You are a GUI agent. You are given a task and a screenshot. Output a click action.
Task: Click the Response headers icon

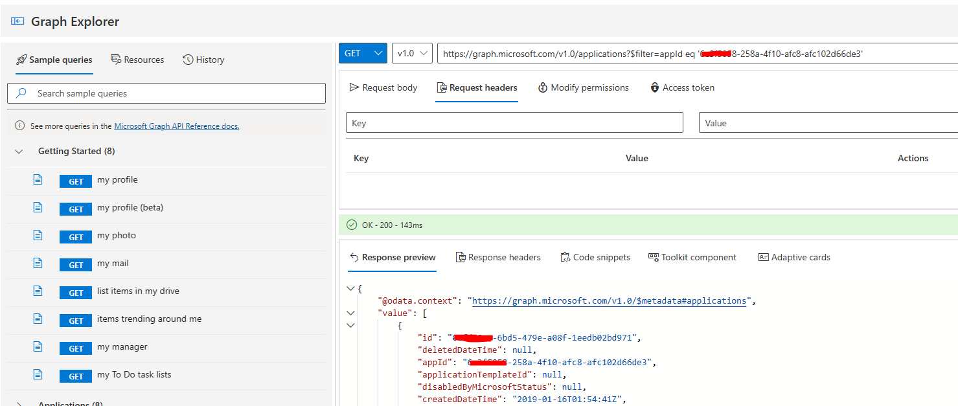click(461, 257)
